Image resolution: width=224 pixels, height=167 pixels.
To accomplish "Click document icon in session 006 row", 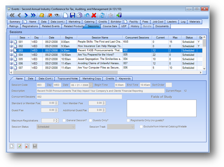I will [x=15, y=63].
